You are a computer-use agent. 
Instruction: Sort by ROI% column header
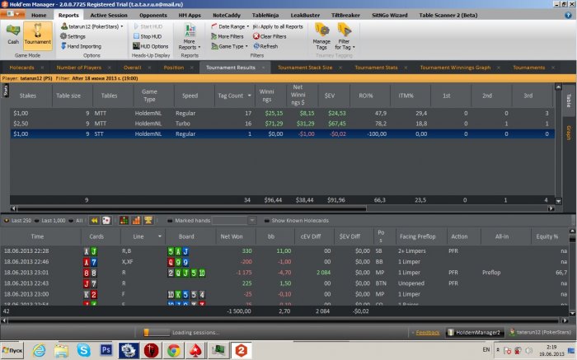[366, 96]
